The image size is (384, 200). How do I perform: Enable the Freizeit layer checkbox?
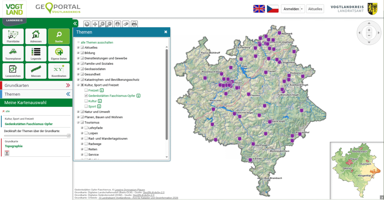coord(86,90)
